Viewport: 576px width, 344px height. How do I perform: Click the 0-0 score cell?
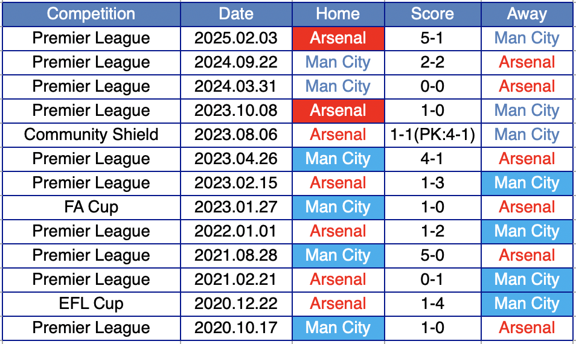[432, 87]
